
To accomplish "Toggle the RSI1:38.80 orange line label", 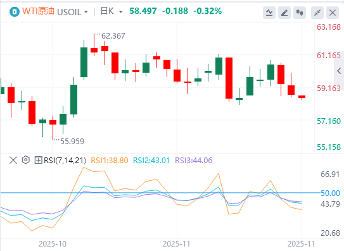I will pyautogui.click(x=109, y=161).
